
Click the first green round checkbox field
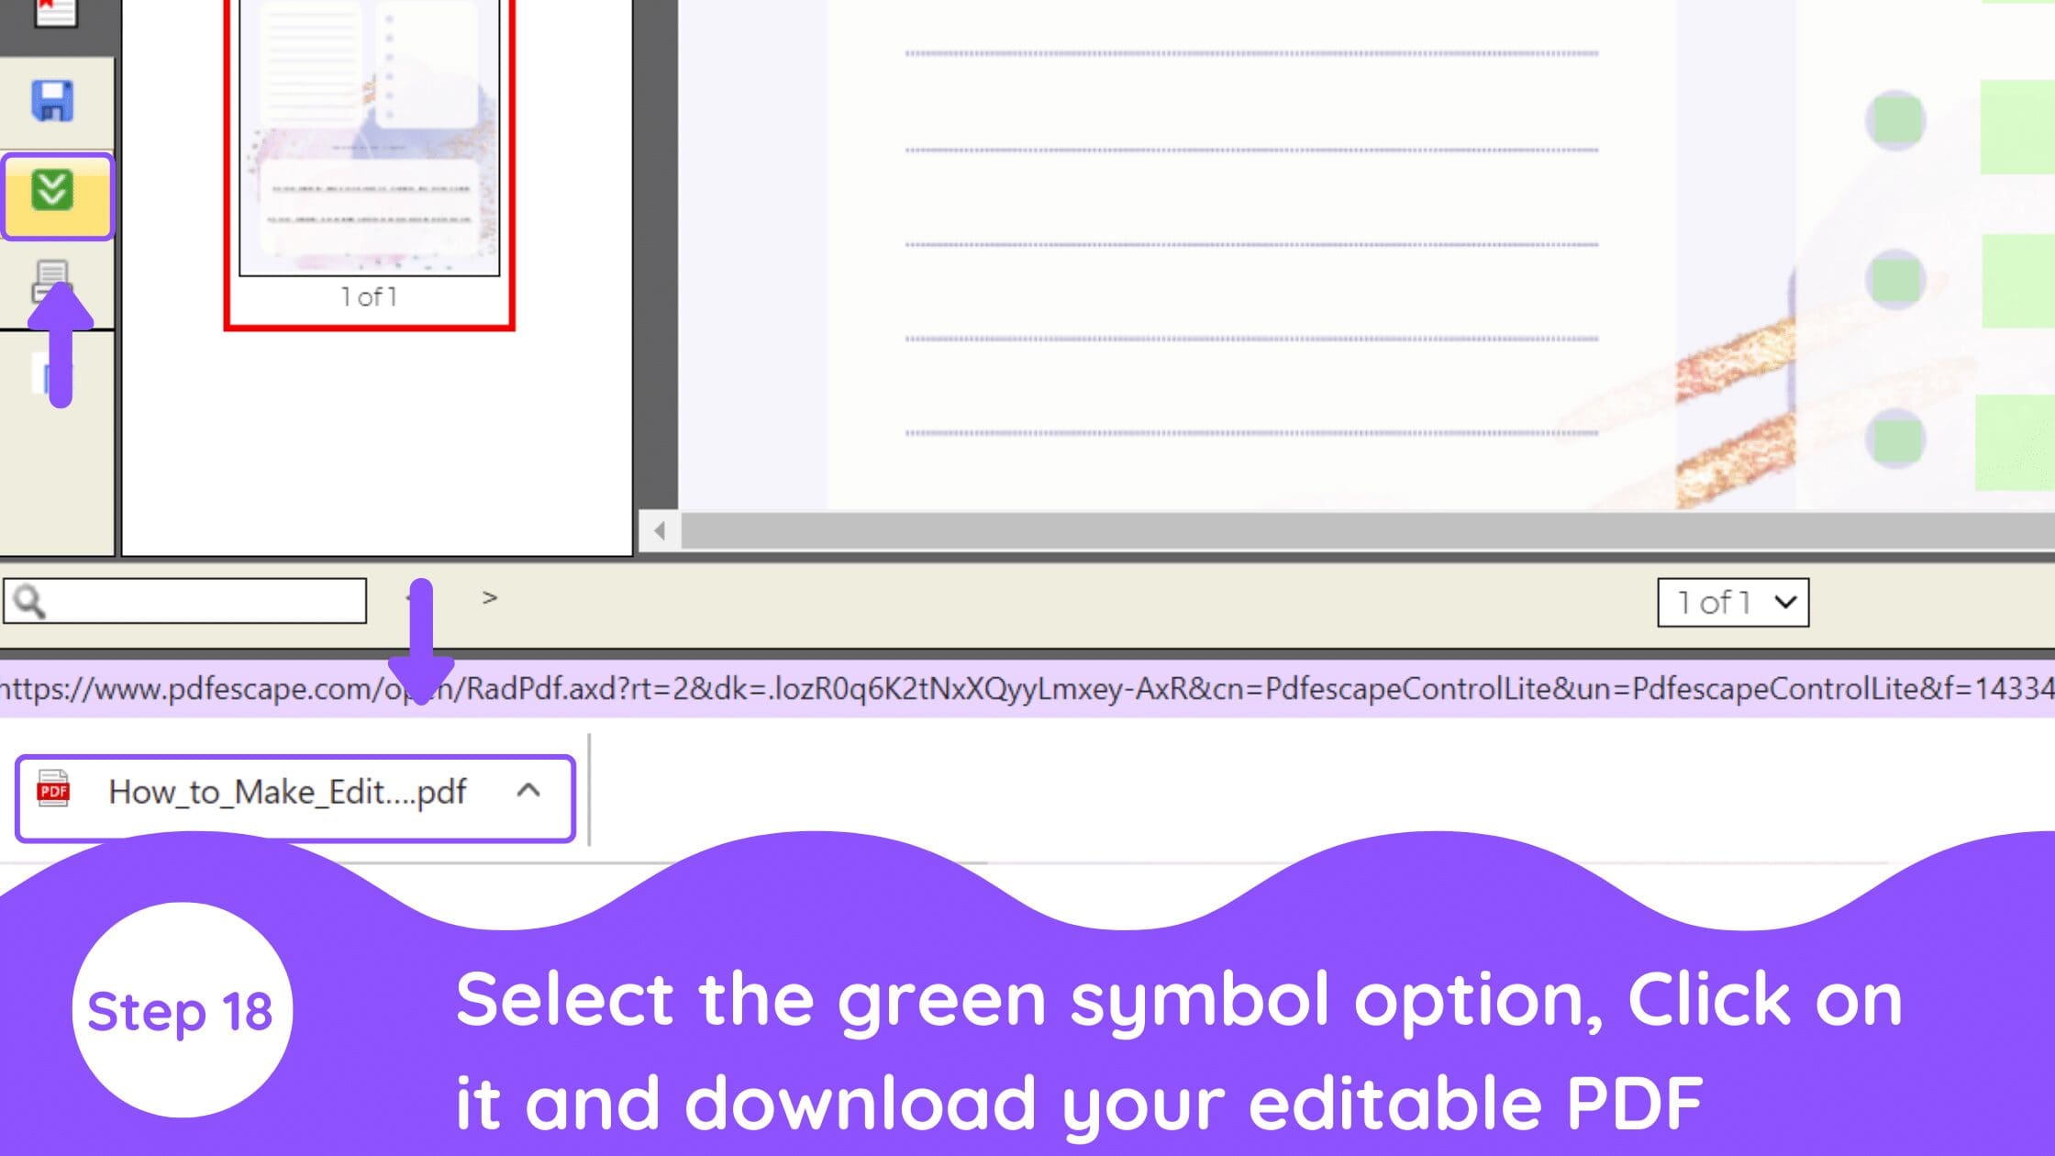[x=1896, y=120]
